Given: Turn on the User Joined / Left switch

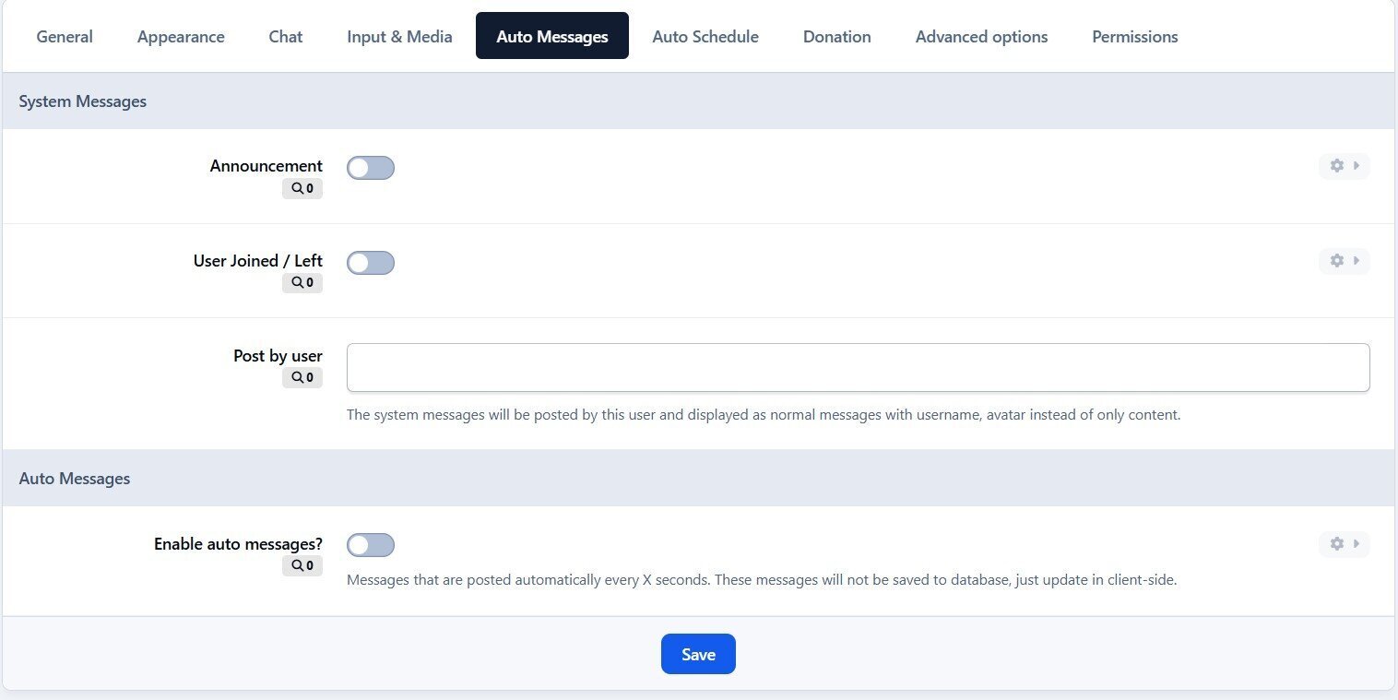Looking at the screenshot, I should pos(371,263).
